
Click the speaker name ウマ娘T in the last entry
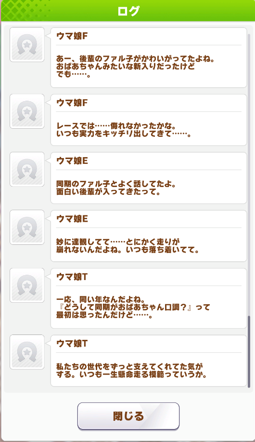tap(72, 344)
